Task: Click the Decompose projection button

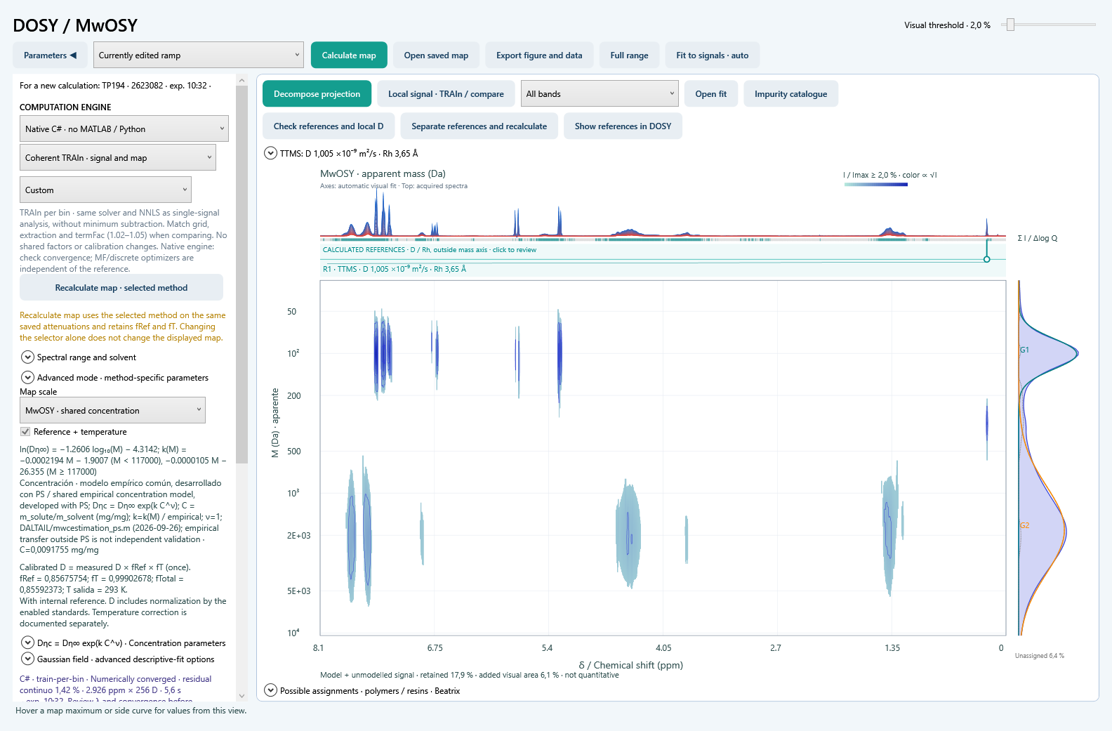Action: pos(317,94)
